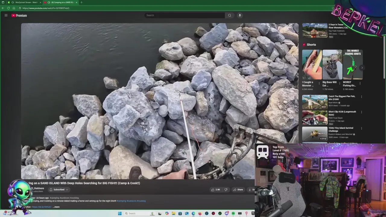Viewport: 386px width, 217px height.
Task: Reload the page with refresh icon
Action: pyautogui.click(x=8, y=8)
